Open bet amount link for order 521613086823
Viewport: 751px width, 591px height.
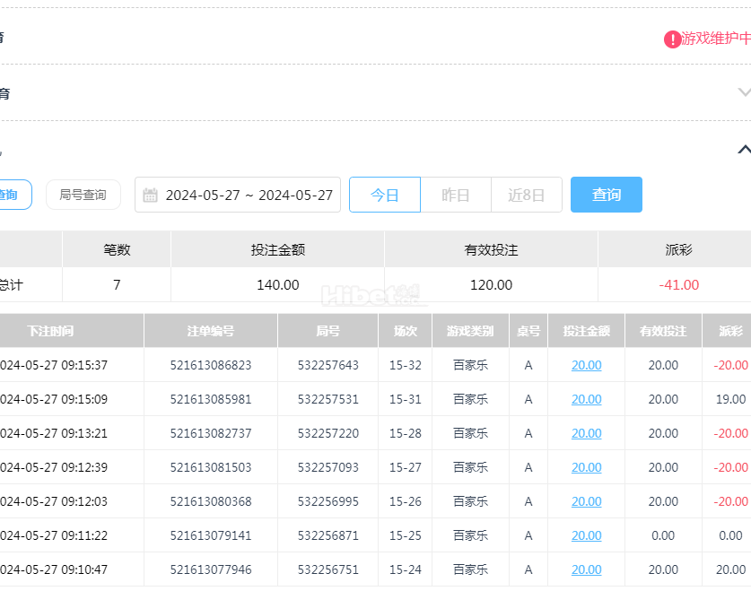pos(586,365)
